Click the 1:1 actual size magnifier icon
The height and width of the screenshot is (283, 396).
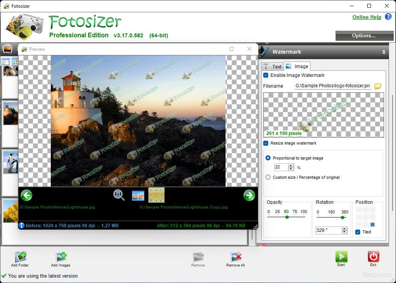tap(119, 195)
